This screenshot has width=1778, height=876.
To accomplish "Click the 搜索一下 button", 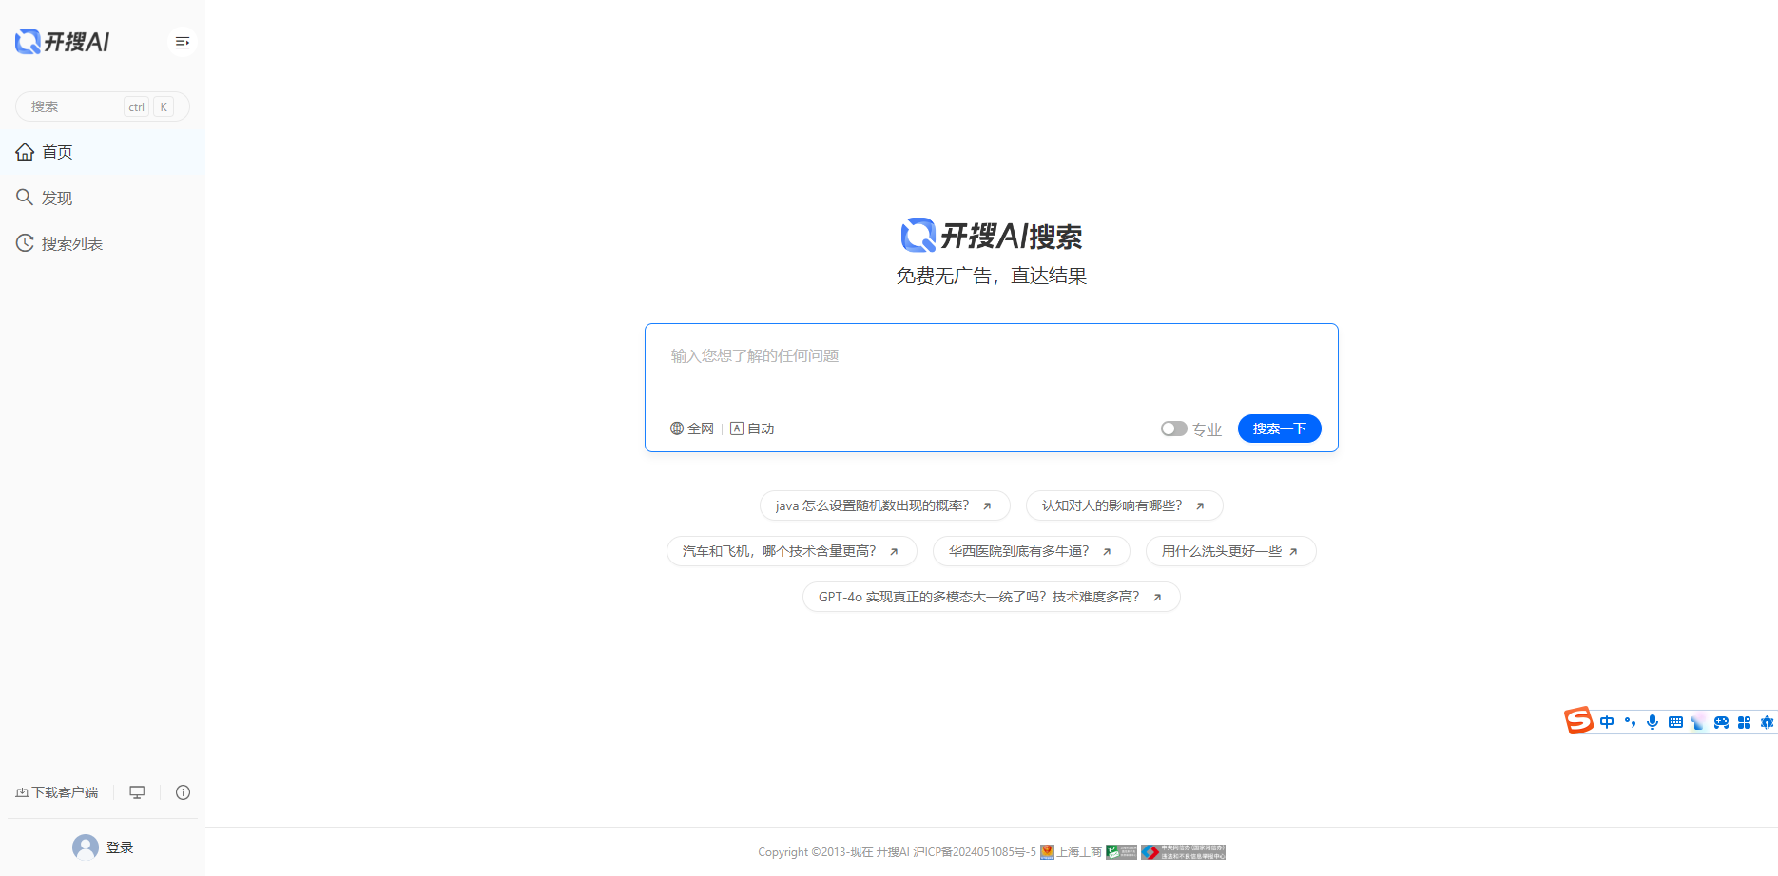I will (x=1279, y=428).
